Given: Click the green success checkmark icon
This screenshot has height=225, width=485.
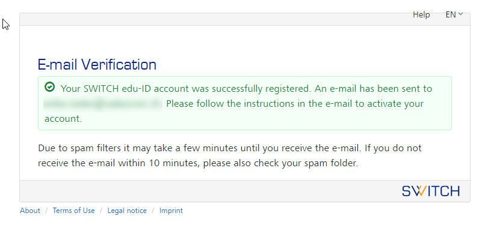Looking at the screenshot, I should pyautogui.click(x=49, y=87).
